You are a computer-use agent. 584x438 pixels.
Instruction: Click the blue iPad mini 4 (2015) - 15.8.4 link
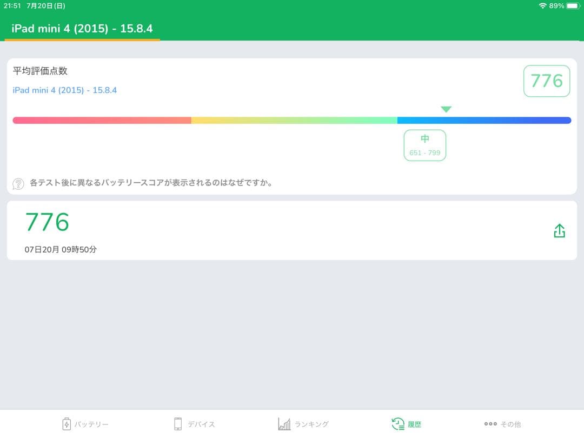coord(65,90)
